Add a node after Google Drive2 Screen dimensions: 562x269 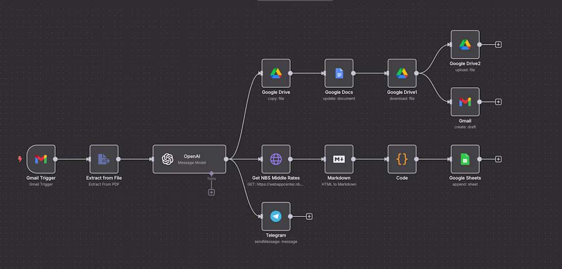click(x=498, y=44)
